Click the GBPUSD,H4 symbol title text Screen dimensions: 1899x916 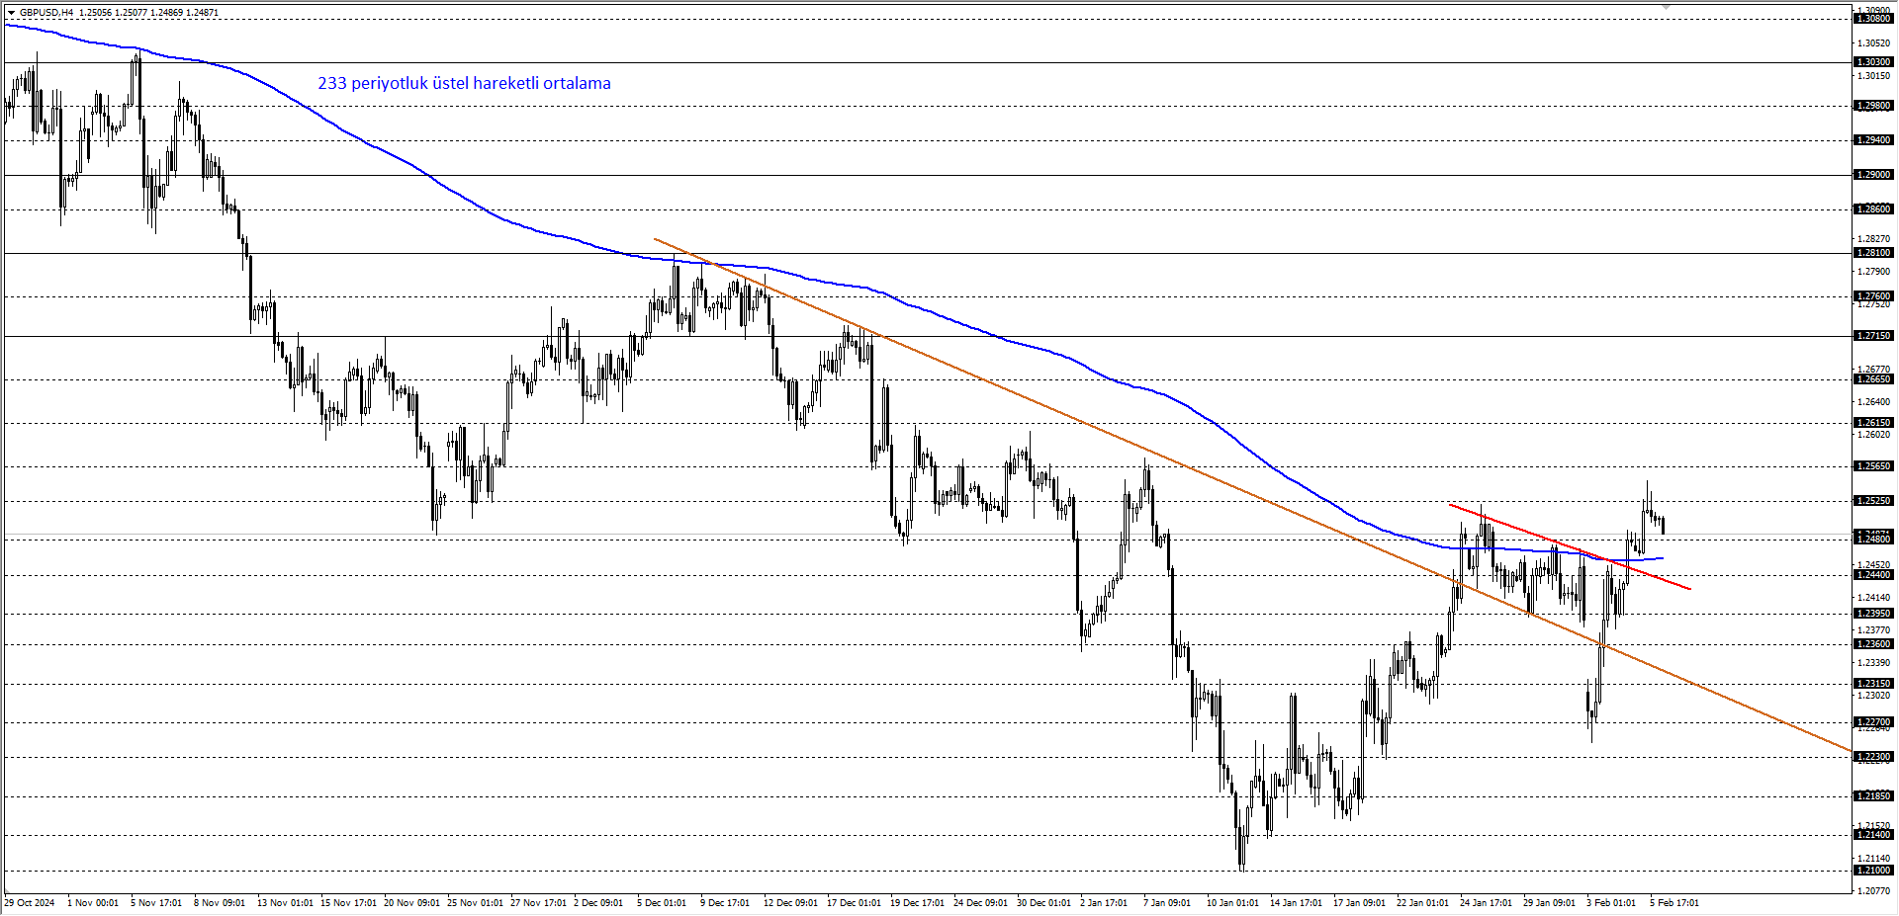[46, 13]
